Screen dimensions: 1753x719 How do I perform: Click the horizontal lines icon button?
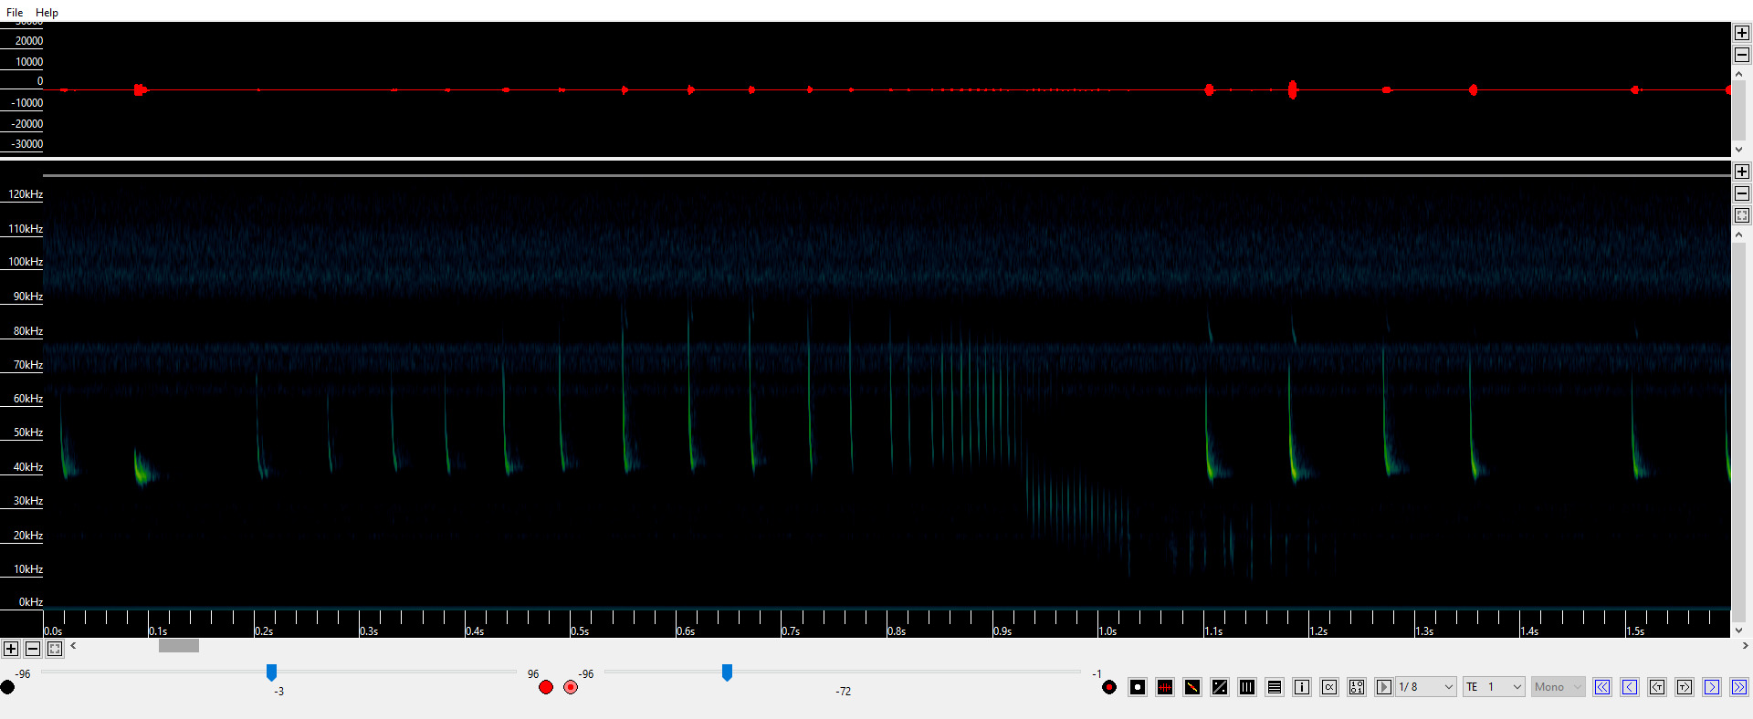pyautogui.click(x=1275, y=687)
